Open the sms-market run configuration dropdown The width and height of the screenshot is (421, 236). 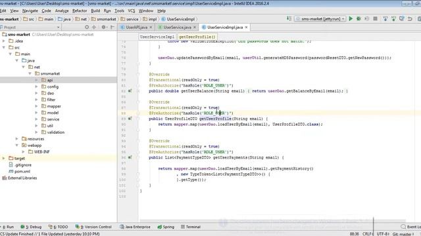[320, 19]
